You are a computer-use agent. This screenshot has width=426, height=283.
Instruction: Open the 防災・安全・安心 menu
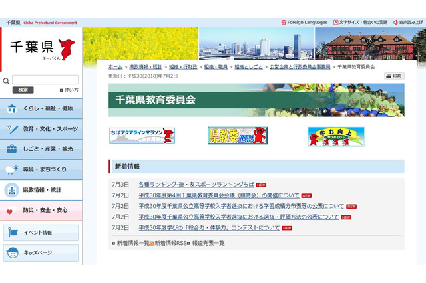[41, 211]
